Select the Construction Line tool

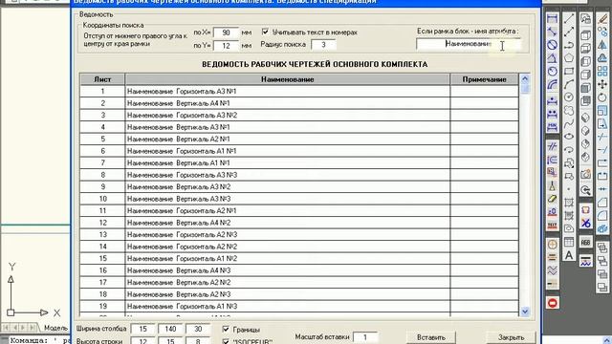569,32
